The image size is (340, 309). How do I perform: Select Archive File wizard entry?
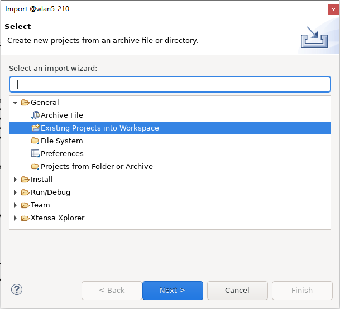click(61, 115)
